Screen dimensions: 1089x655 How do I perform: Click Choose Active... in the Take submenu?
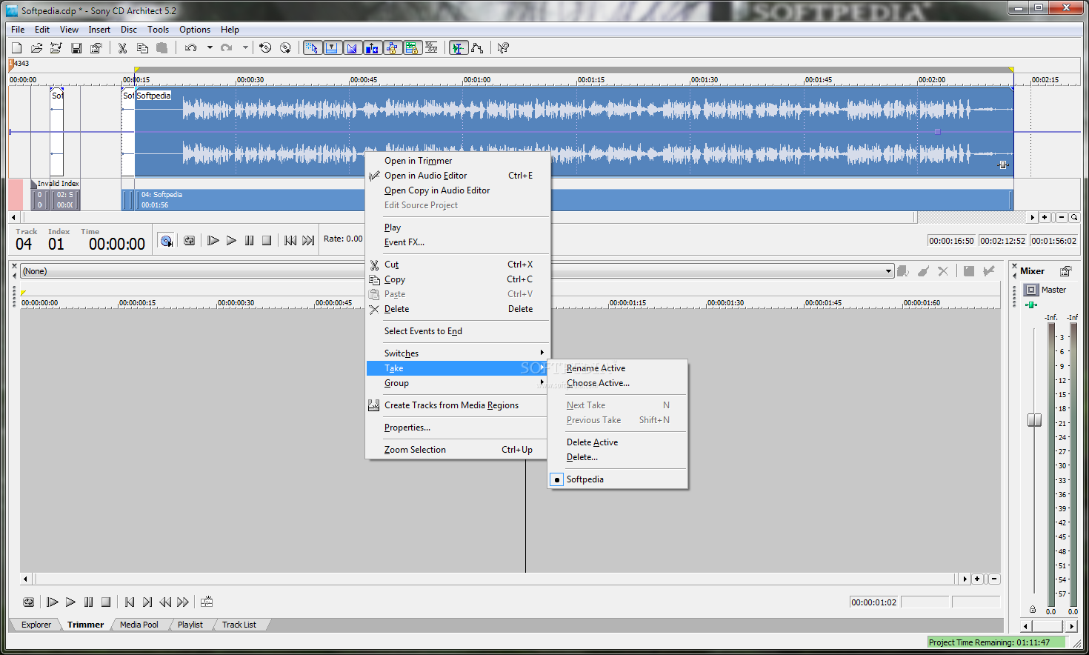point(618,383)
